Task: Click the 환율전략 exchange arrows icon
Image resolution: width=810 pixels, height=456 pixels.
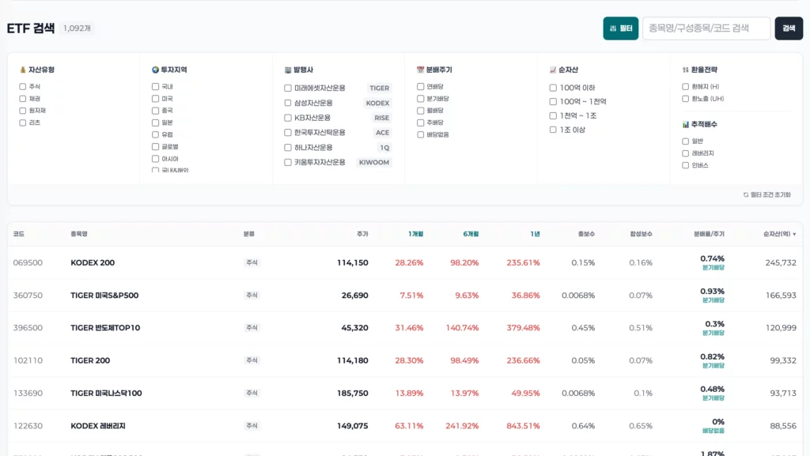Action: pyautogui.click(x=686, y=70)
